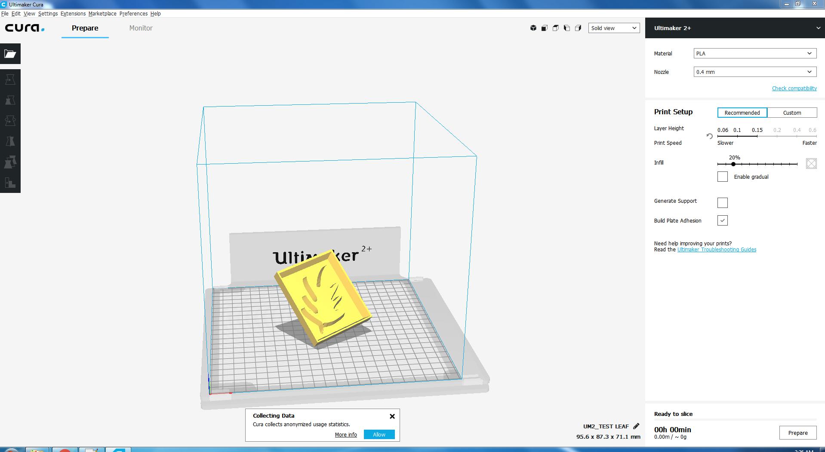Viewport: 825px width, 452px height.
Task: Enable the Generate Support checkbox
Action: (723, 202)
